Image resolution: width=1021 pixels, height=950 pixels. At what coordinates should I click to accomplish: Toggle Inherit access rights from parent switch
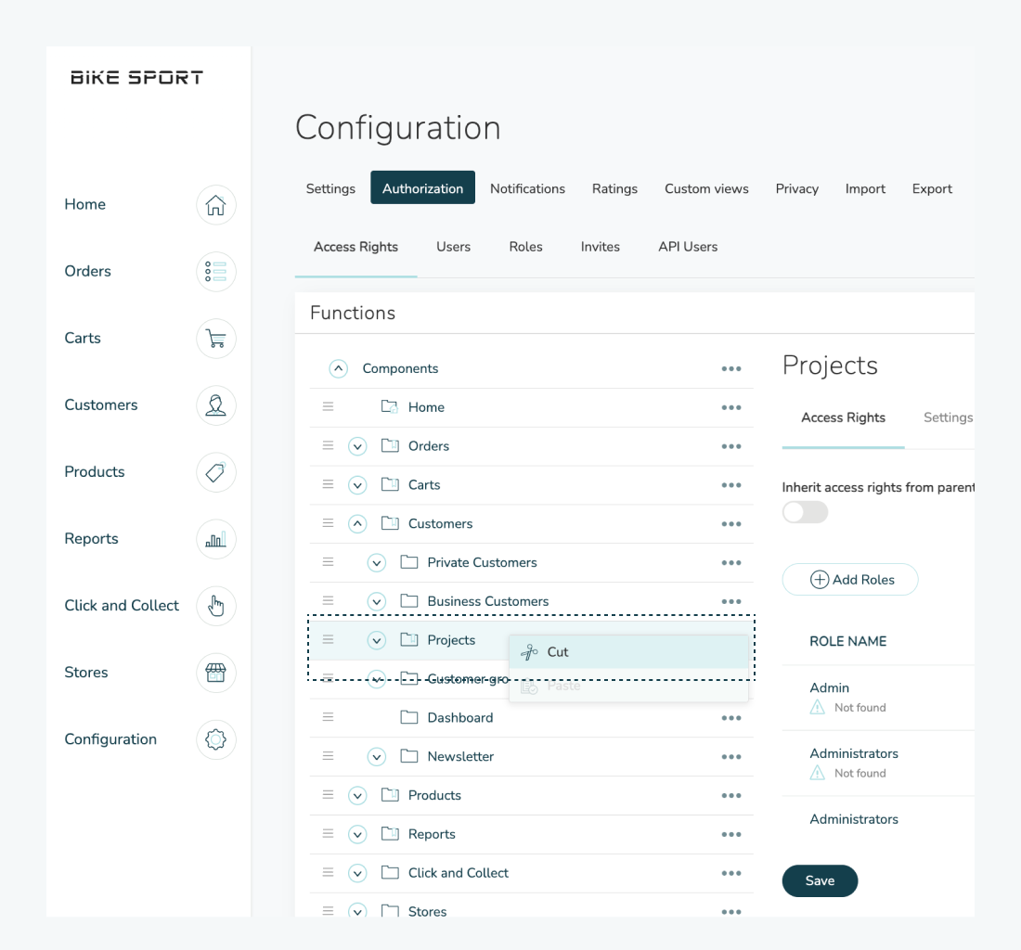tap(805, 512)
